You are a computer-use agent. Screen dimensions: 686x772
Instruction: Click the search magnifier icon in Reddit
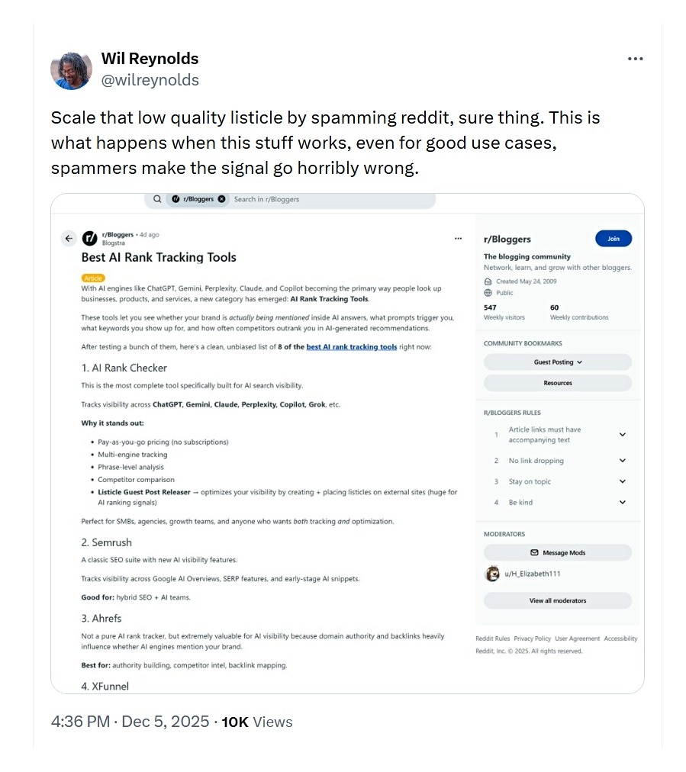pos(157,199)
